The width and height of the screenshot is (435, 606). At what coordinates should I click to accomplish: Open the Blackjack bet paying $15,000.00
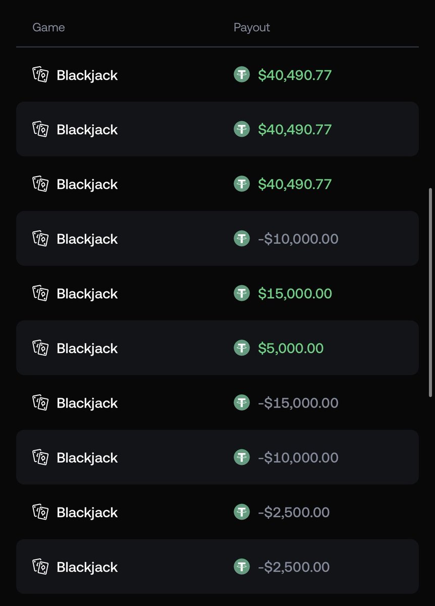217,293
